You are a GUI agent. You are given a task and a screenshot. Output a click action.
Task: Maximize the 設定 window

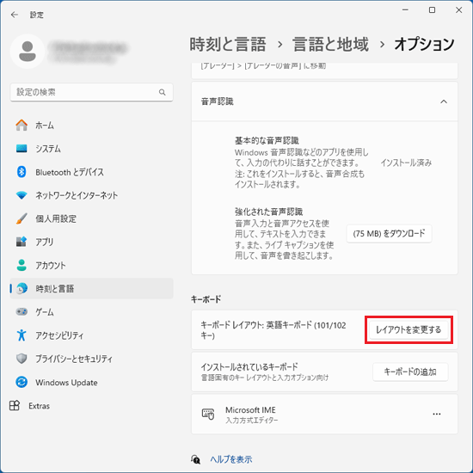click(432, 10)
